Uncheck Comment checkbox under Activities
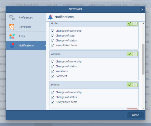Screen dimensions: 151x126 [x=53, y=76]
